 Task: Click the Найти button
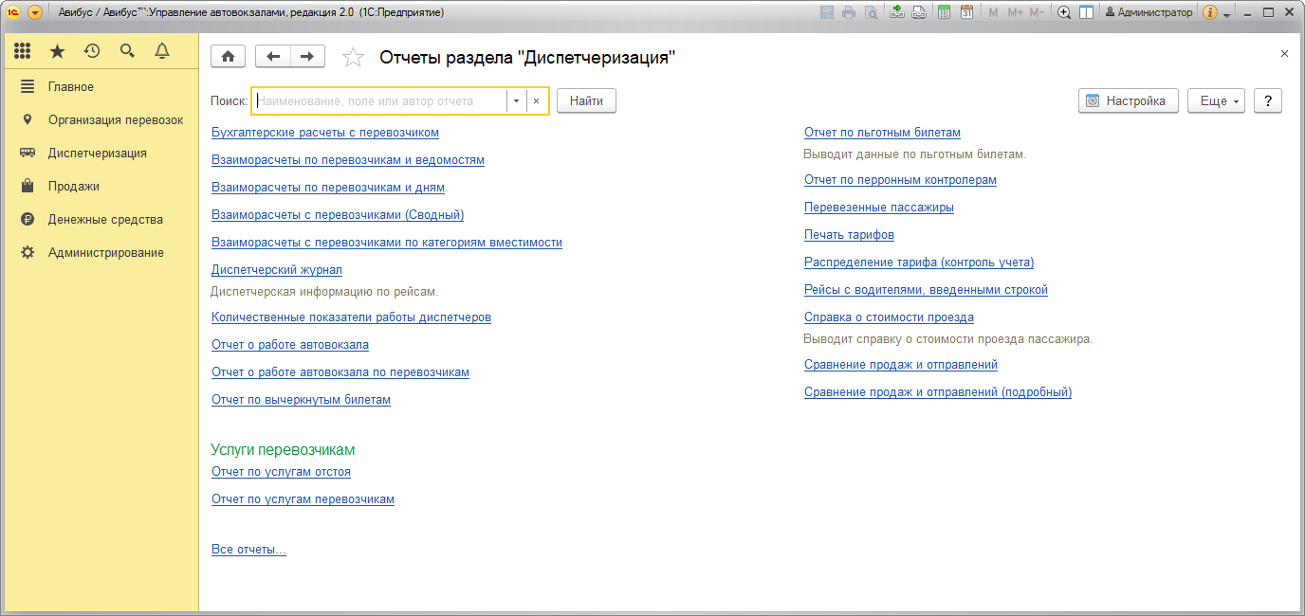coord(586,100)
